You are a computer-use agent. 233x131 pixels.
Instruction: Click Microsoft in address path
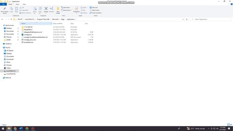pyautogui.click(x=55, y=19)
